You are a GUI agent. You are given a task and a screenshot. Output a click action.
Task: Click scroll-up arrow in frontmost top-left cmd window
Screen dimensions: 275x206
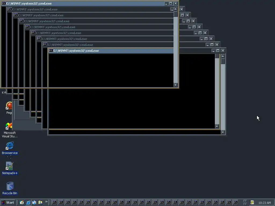[x=175, y=9]
